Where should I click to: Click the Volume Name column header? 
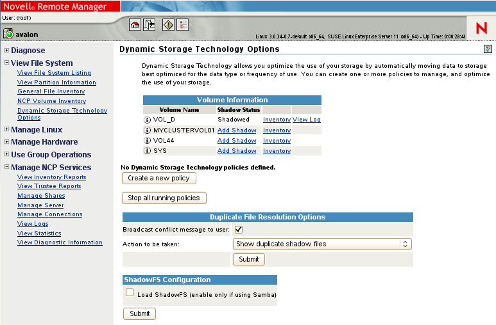click(x=180, y=110)
